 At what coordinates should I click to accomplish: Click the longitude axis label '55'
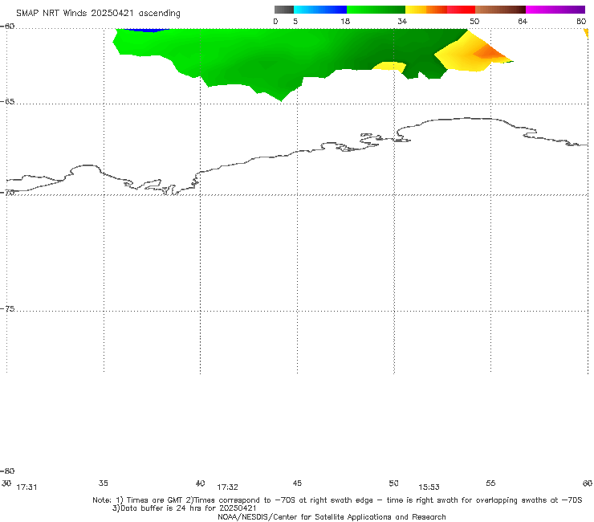[x=490, y=483]
